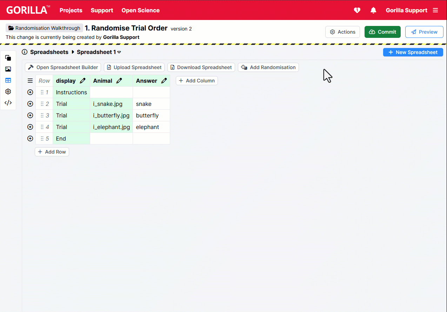Click Add Randomisation in the toolbar
The image size is (447, 312).
click(x=268, y=67)
